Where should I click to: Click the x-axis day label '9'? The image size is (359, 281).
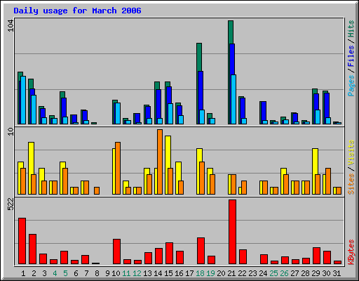coord(107,273)
